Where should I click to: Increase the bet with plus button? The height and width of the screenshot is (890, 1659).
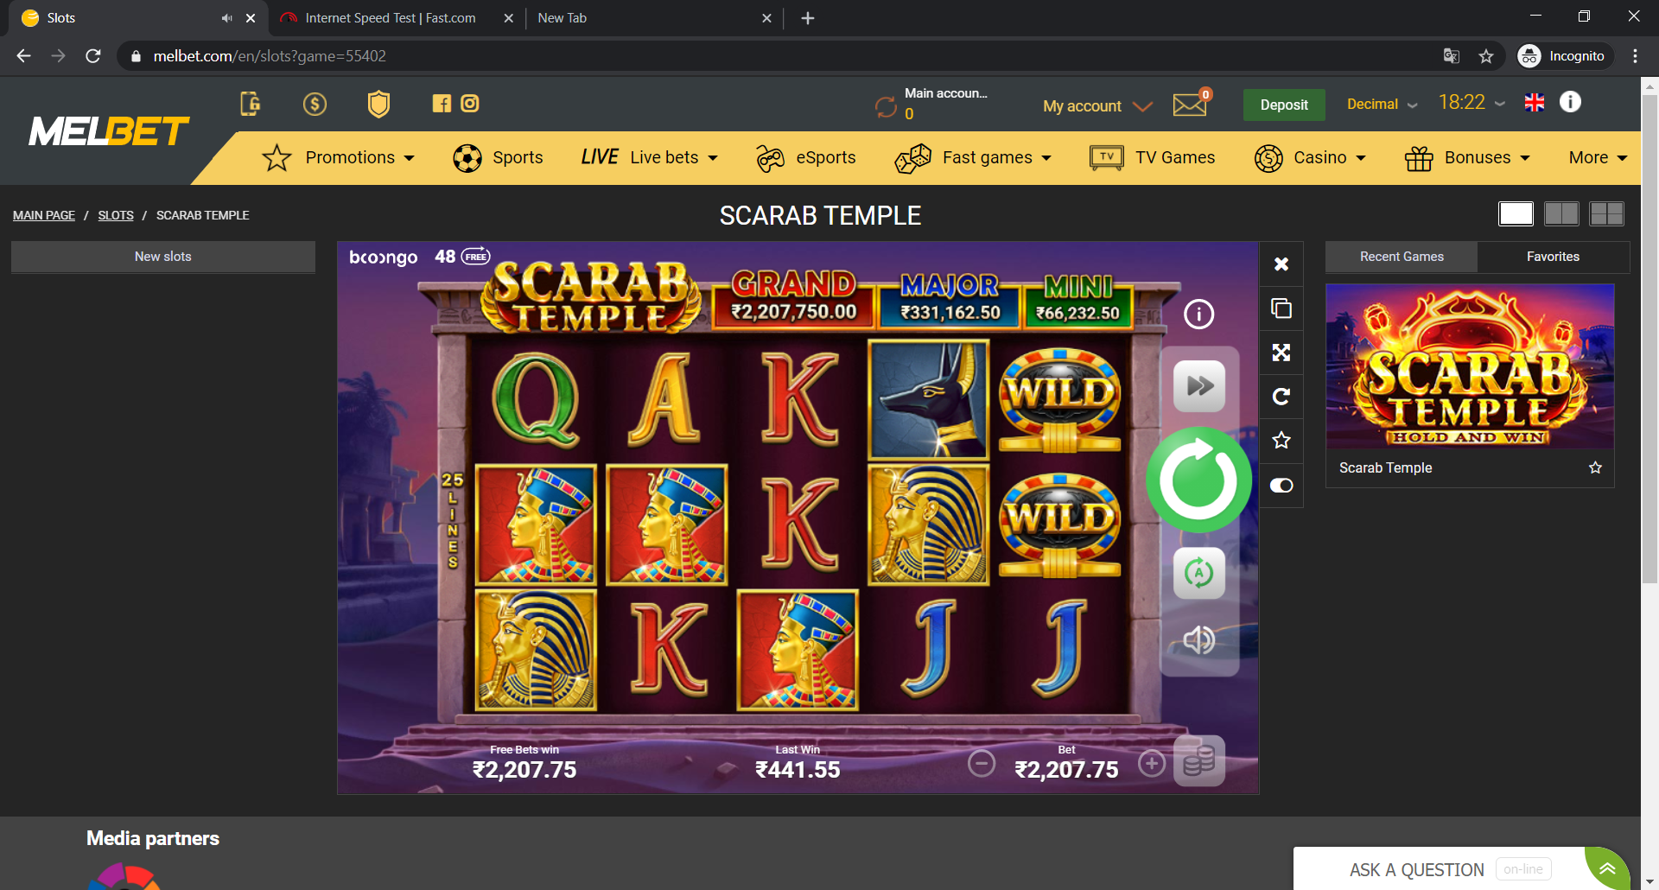coord(1152,764)
